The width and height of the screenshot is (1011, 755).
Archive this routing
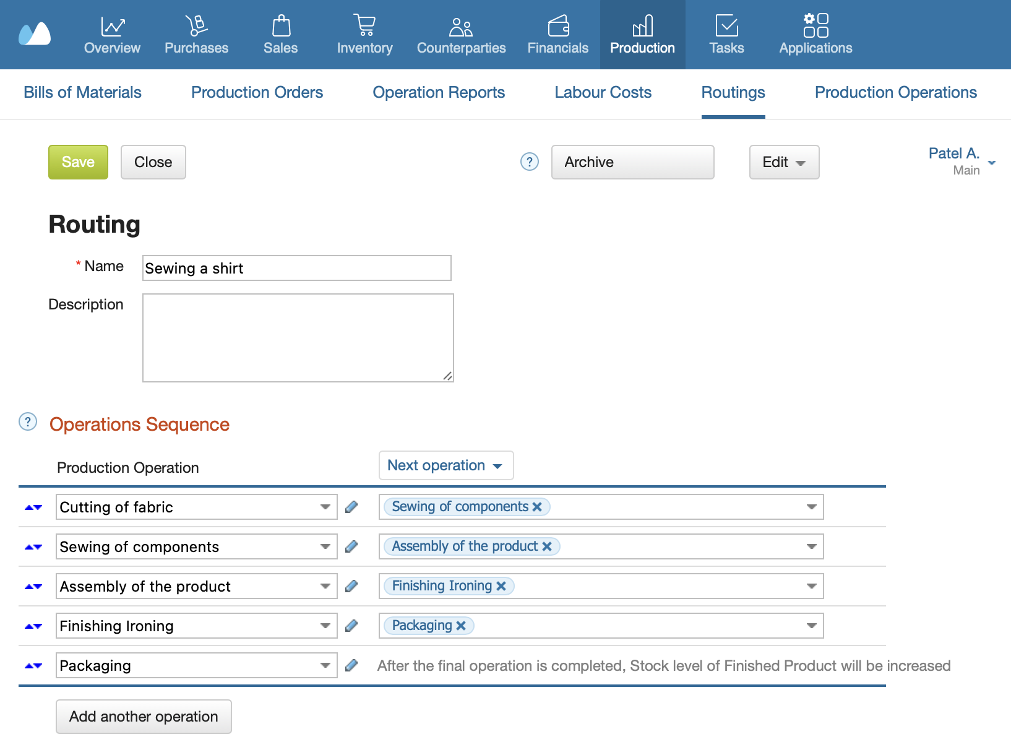coord(632,162)
